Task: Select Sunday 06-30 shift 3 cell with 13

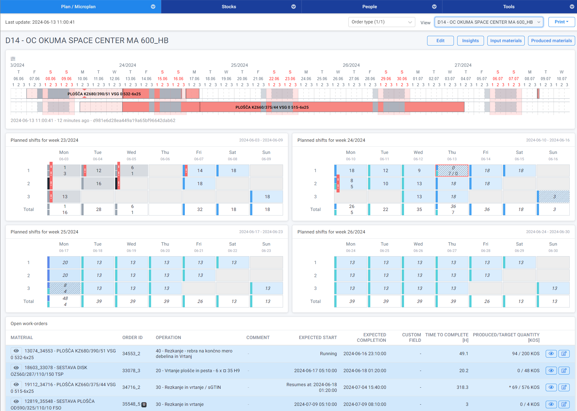Action: (x=553, y=288)
